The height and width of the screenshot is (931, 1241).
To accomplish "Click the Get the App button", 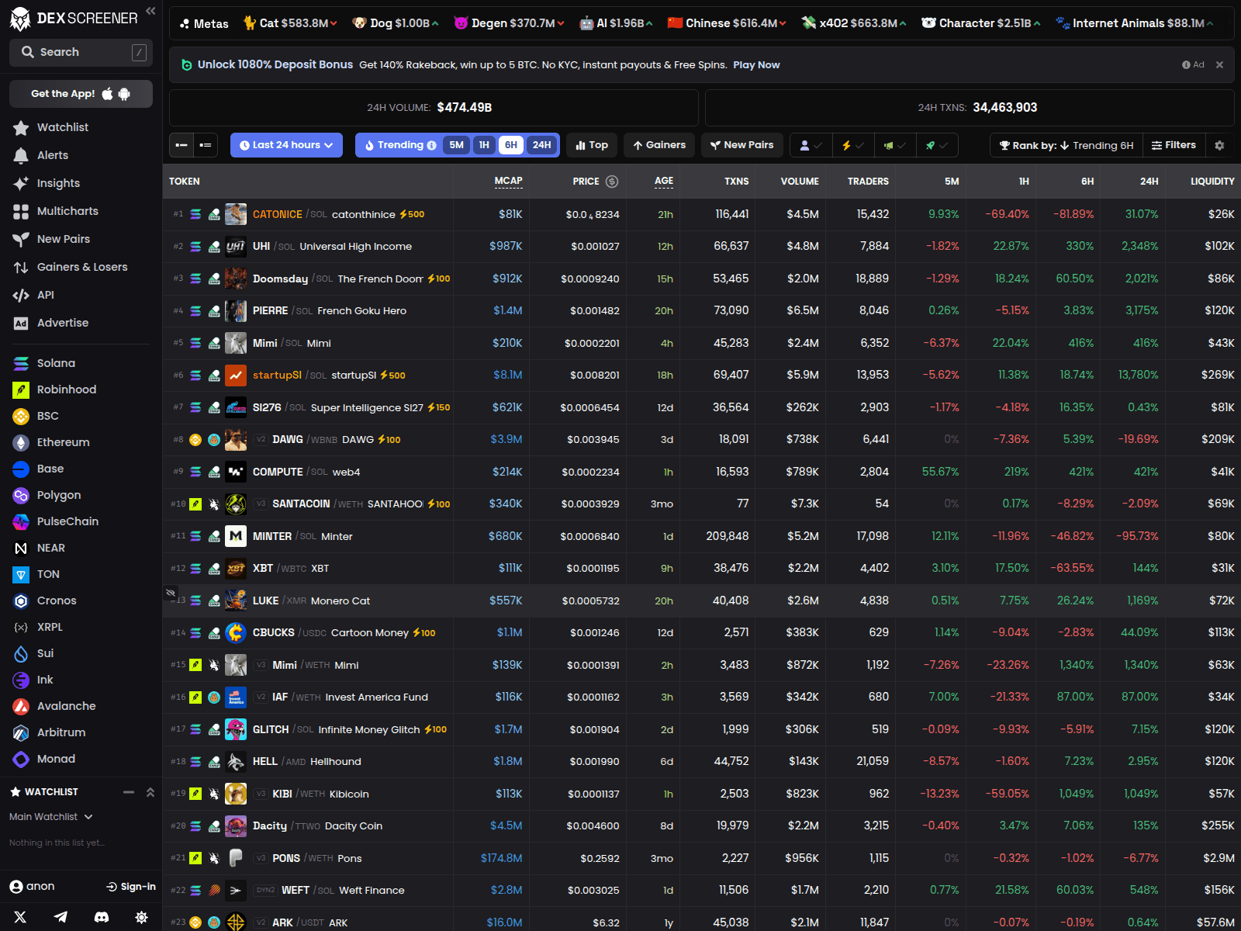I will (x=81, y=94).
